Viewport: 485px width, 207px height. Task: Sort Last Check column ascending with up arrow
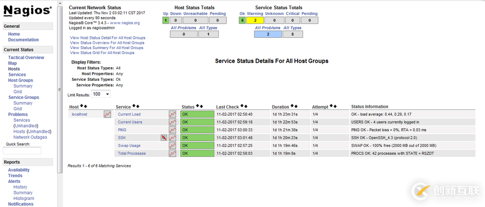[x=242, y=106]
